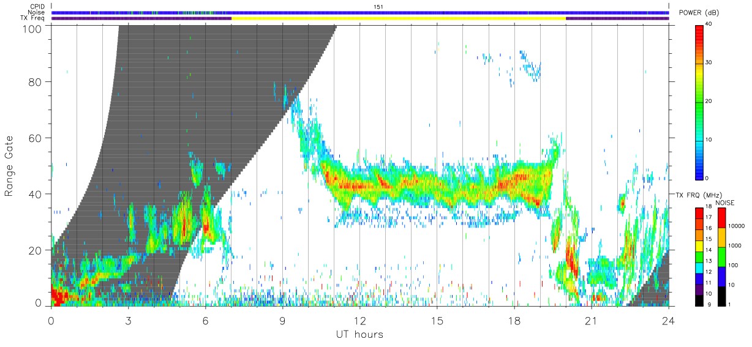This screenshot has width=752, height=347.
Task: Click the TX Freq row label
Action: pos(32,18)
